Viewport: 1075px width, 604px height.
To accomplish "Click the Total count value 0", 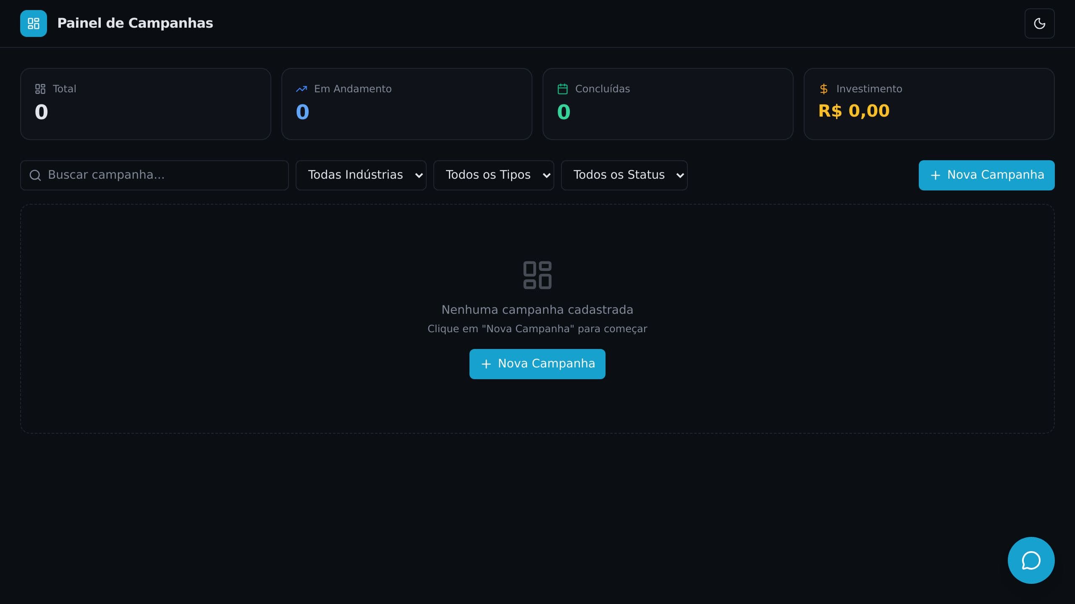I will coord(41,112).
